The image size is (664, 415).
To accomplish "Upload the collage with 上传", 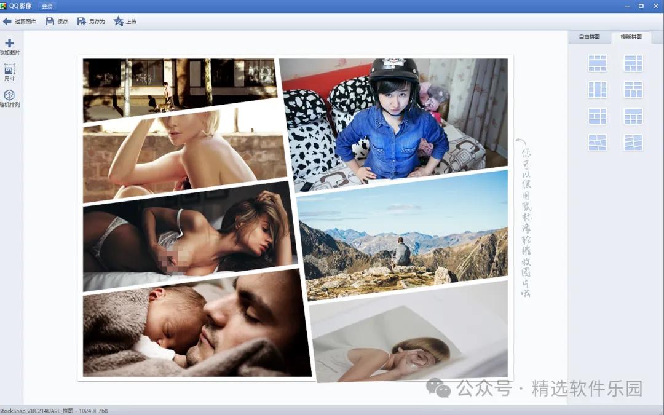I will 125,21.
